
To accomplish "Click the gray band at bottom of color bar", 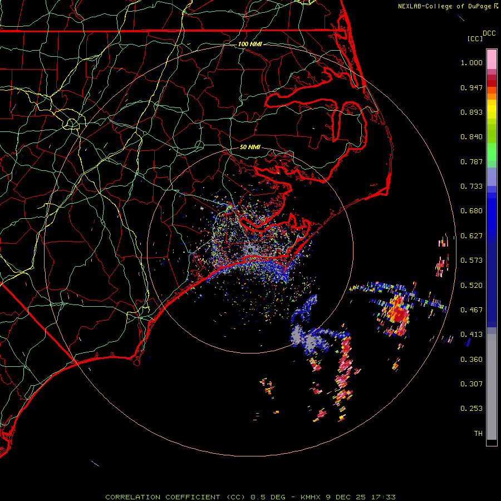I will (492, 387).
